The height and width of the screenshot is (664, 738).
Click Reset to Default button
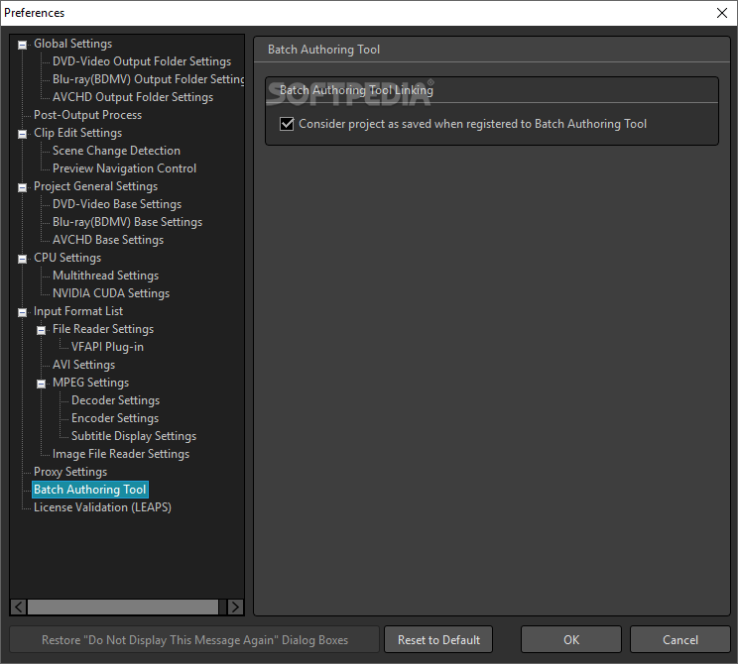coord(438,640)
